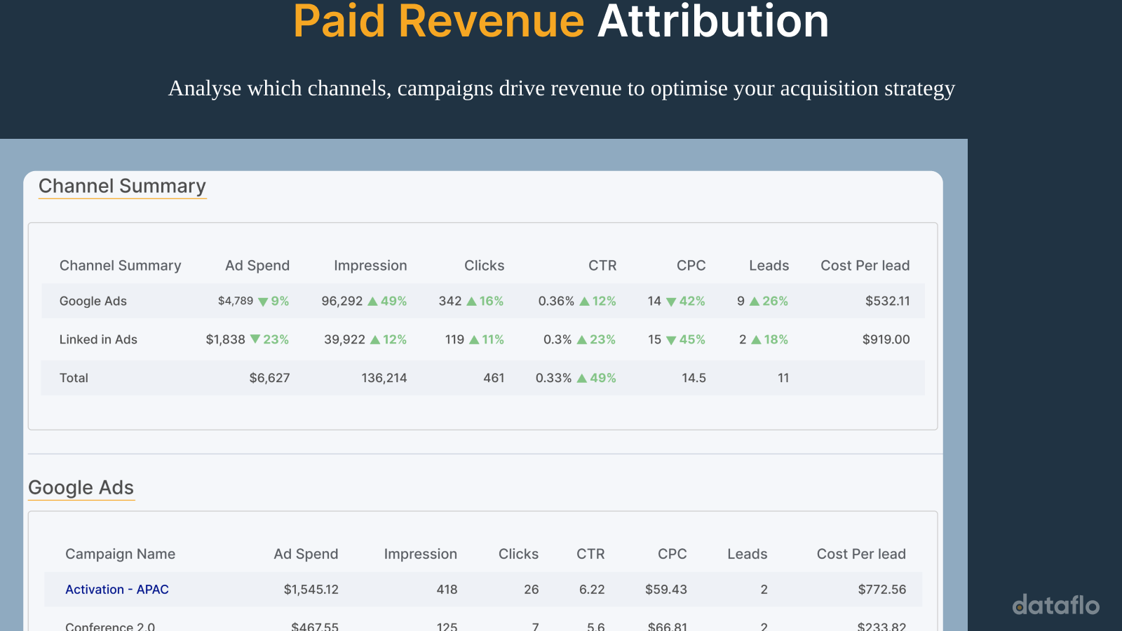Click the Cost Per lead header in Channel Summary

coord(865,266)
